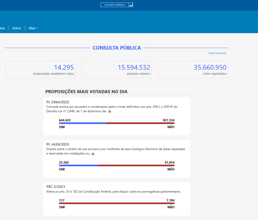Click the PL 5064/2023 vote progress bar
258x220 pixels.
117,123
